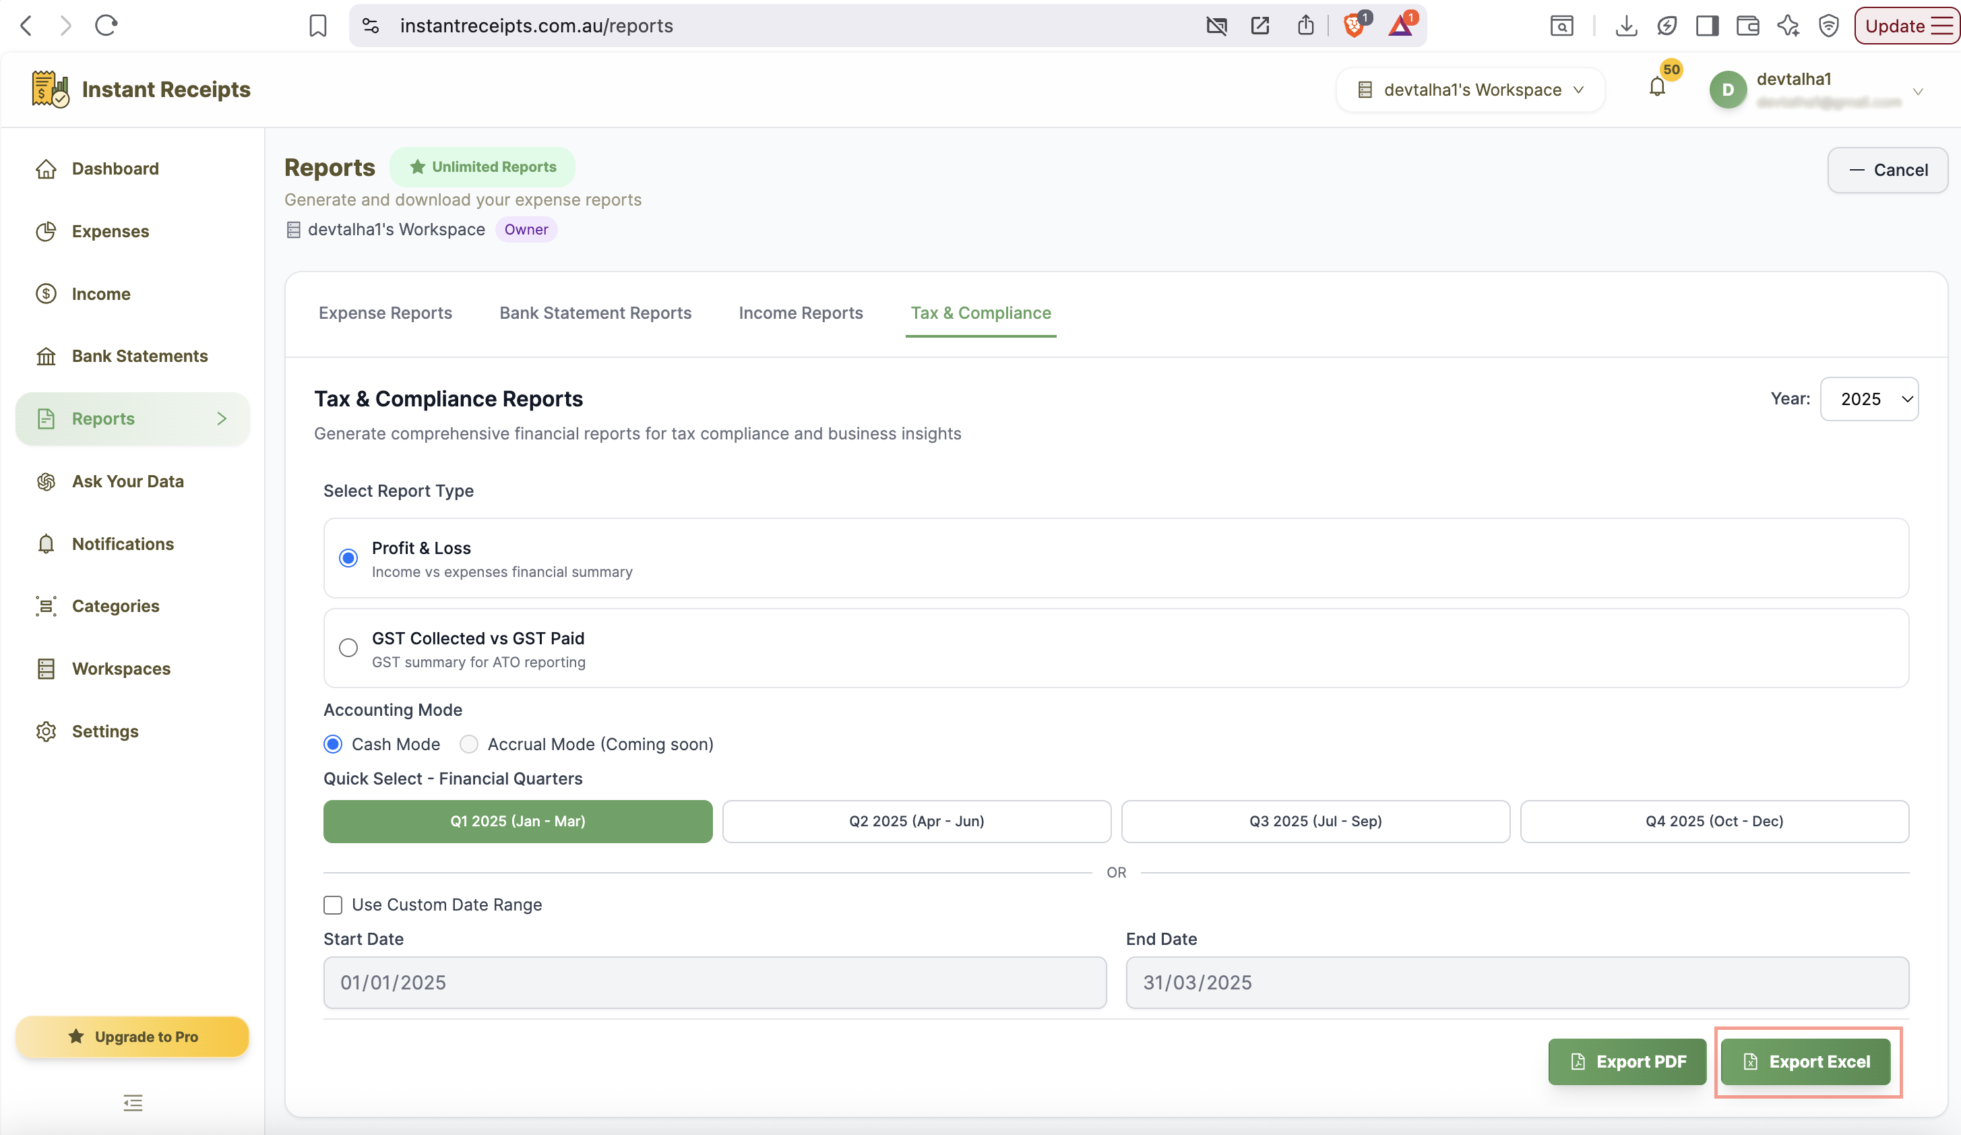The height and width of the screenshot is (1135, 1961).
Task: Open Expenses in the sidebar
Action: tap(132, 231)
